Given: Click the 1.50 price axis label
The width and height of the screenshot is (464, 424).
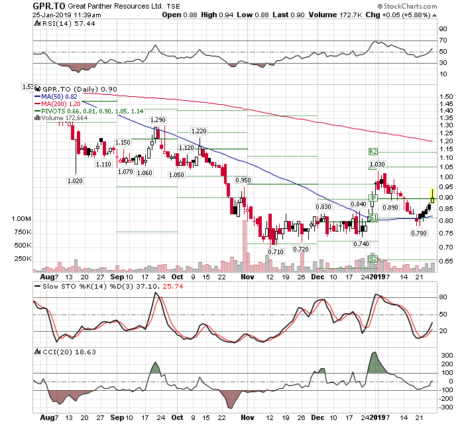Looking at the screenshot, I should (446, 97).
